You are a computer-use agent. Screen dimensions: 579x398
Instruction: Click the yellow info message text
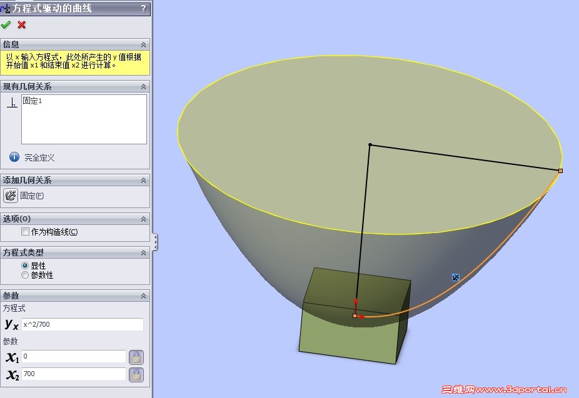pos(74,61)
